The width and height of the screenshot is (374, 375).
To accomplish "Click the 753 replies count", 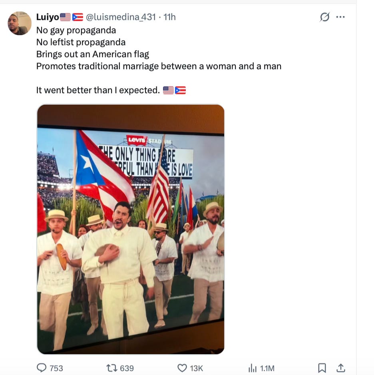I will [56, 368].
